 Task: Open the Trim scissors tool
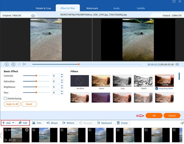click(x=37, y=123)
